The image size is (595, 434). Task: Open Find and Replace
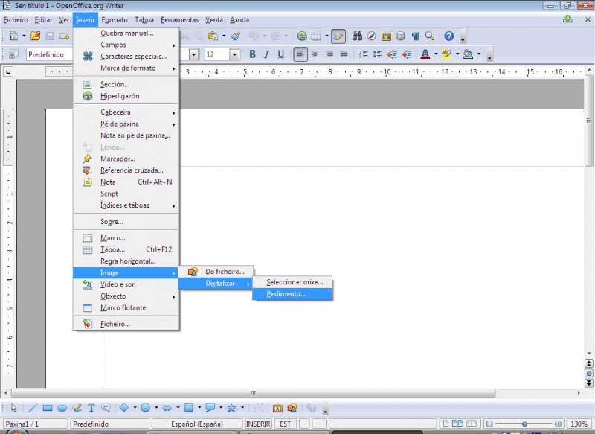357,36
